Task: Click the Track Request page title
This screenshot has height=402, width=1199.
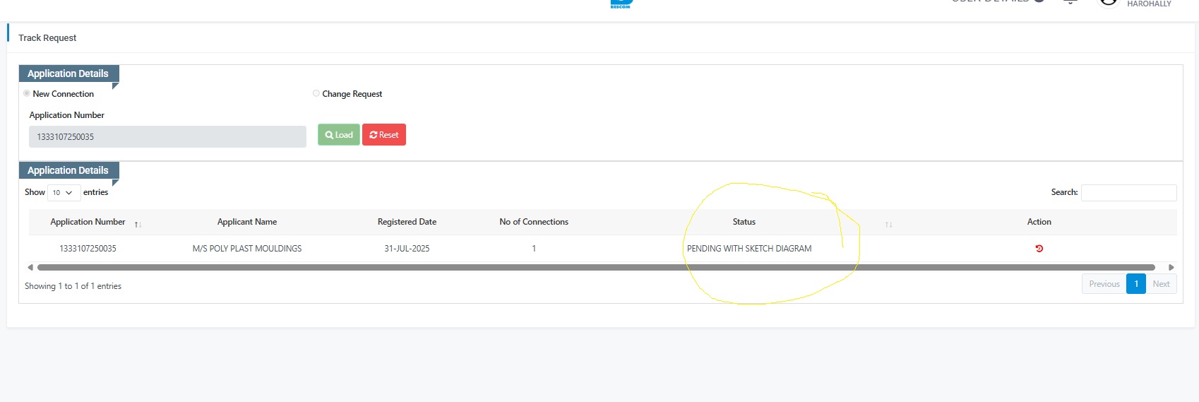Action: 47,38
